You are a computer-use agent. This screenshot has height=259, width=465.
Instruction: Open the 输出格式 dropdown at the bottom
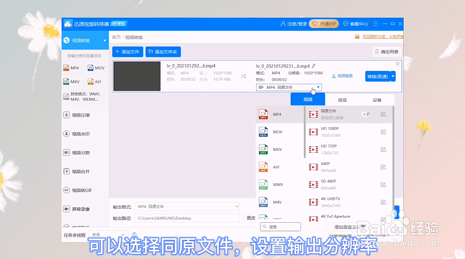pyautogui.click(x=187, y=207)
